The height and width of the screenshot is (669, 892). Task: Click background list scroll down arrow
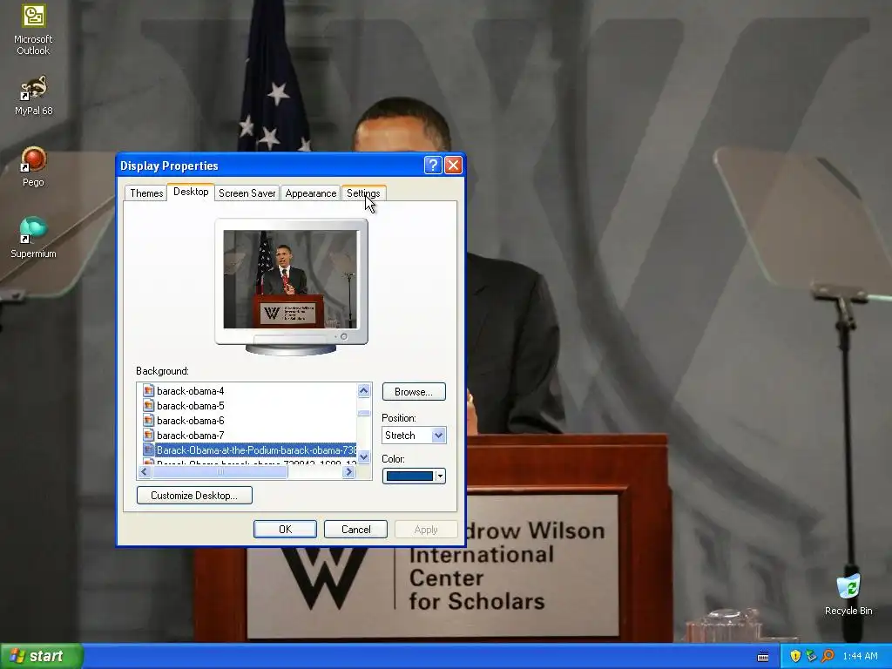(x=364, y=456)
